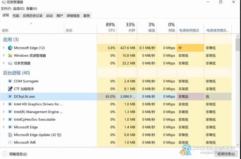Screen dimensions: 241x159
Task: Select the Microsoft IME process name
Action: [x=25, y=142]
